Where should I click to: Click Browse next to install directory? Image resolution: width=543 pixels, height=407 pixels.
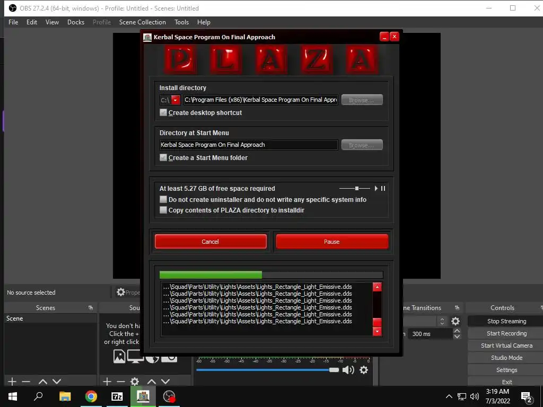click(362, 100)
